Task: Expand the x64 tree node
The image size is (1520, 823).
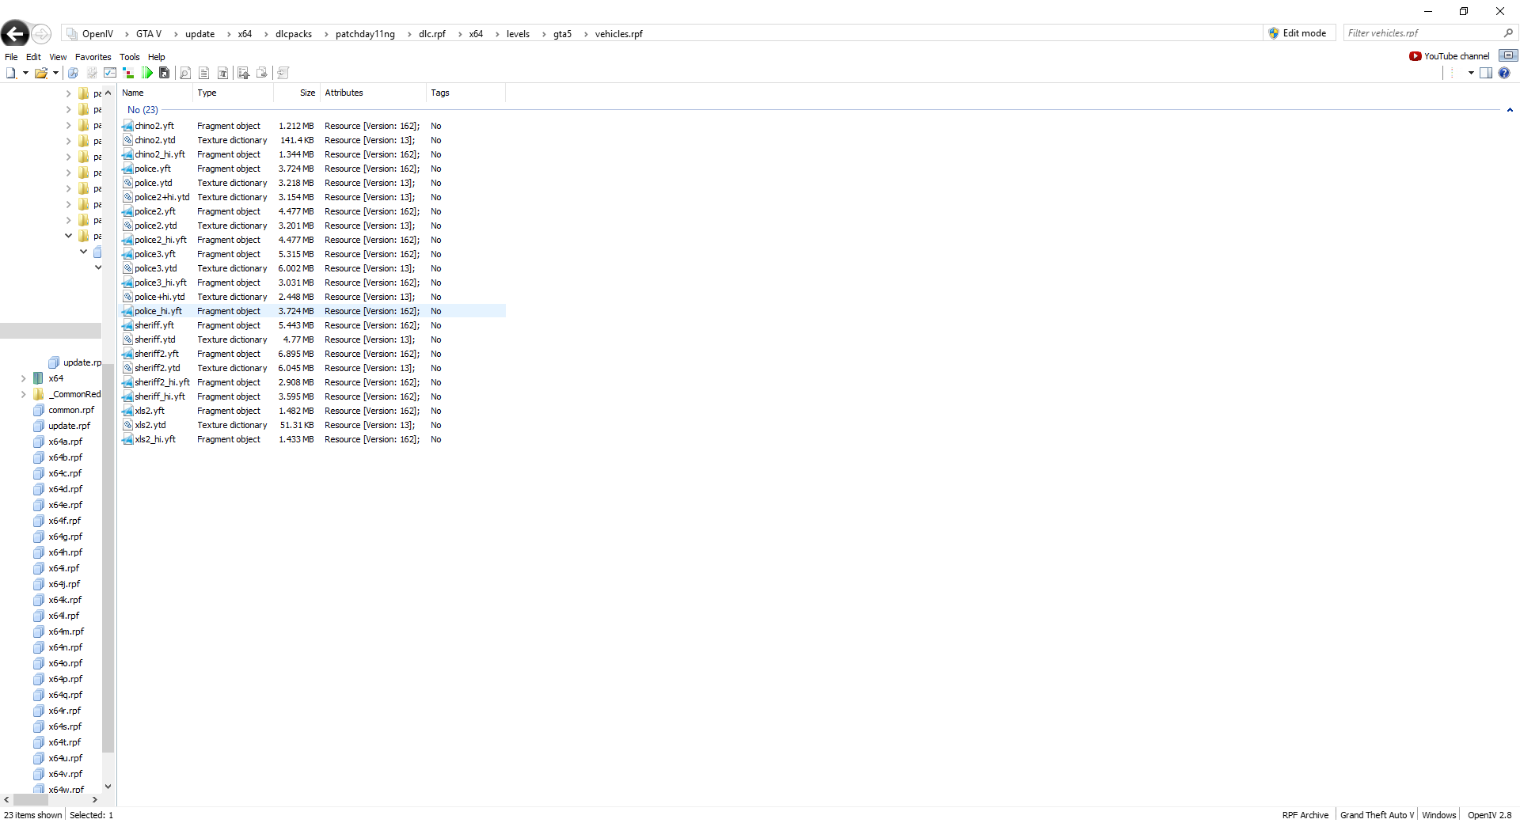Action: (24, 378)
